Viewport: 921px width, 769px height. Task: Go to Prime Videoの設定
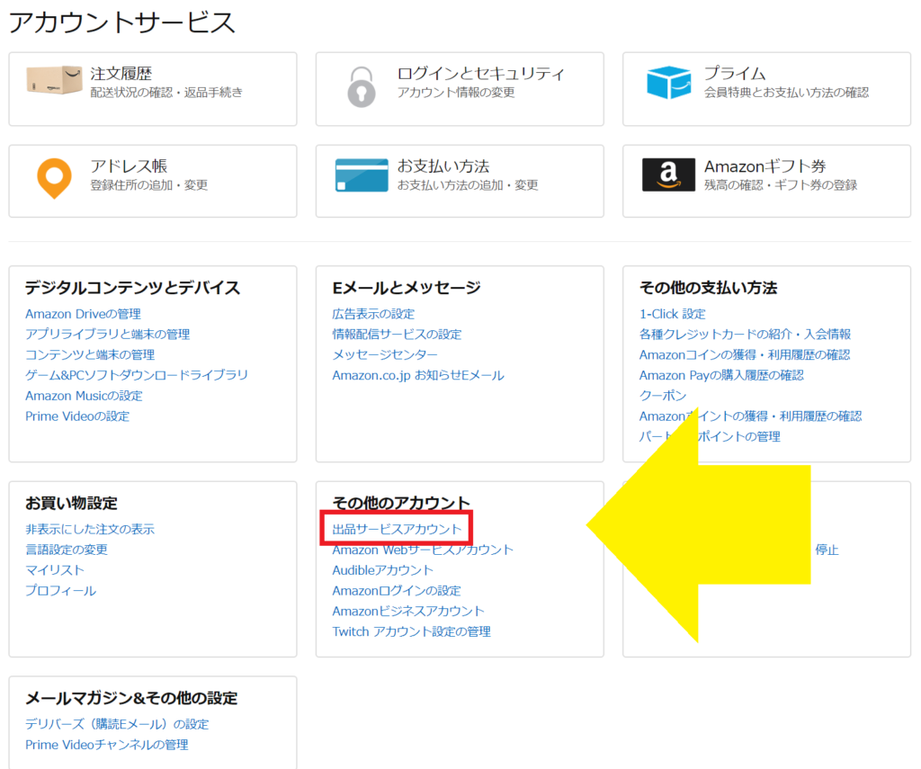(77, 416)
